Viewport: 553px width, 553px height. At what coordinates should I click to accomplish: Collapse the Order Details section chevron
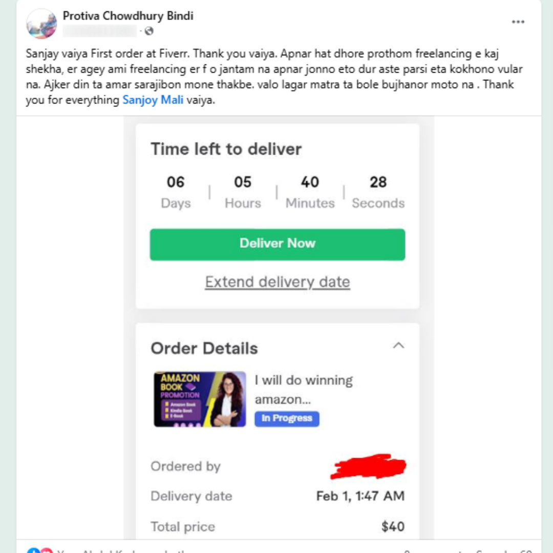(x=398, y=346)
